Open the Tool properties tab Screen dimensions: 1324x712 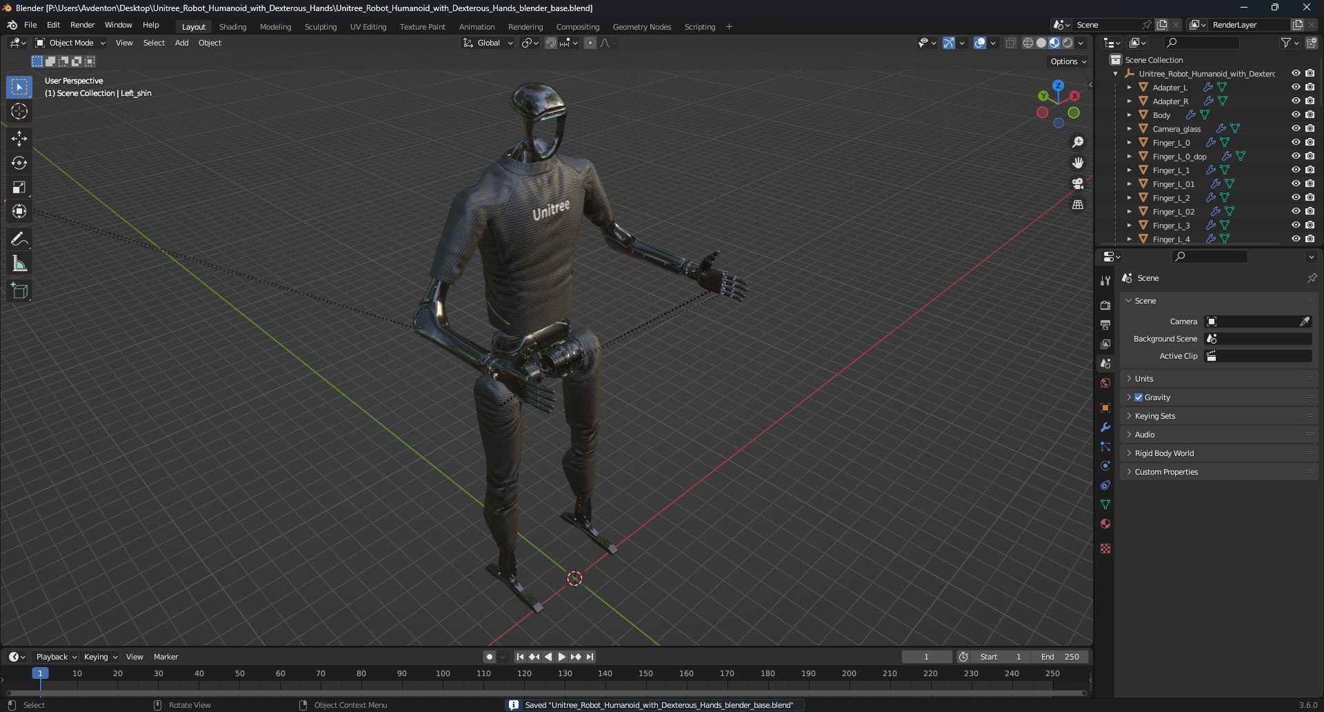click(1105, 281)
